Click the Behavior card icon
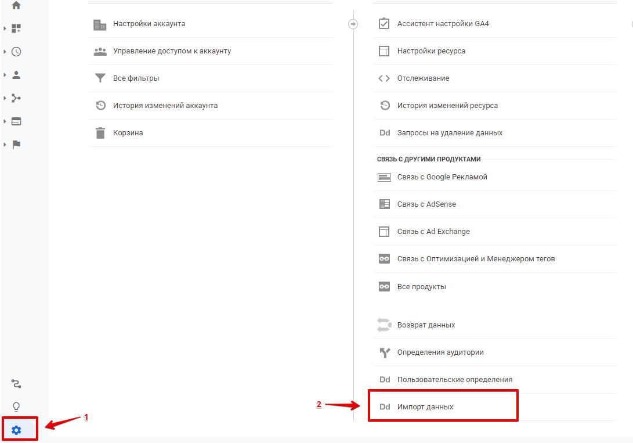This screenshot has height=443, width=633. click(16, 121)
